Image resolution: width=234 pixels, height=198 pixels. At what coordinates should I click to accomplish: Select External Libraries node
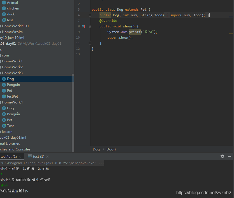point(10,143)
